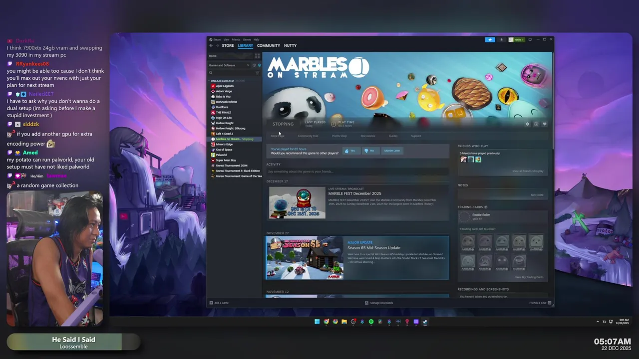Screen dimensions: 639x359
Task: Click the recent activity clock sort icon
Action: coord(254,65)
